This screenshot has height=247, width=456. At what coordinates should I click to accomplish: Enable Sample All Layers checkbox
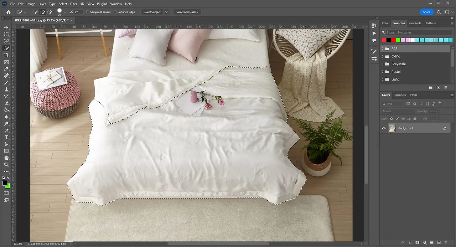88,12
